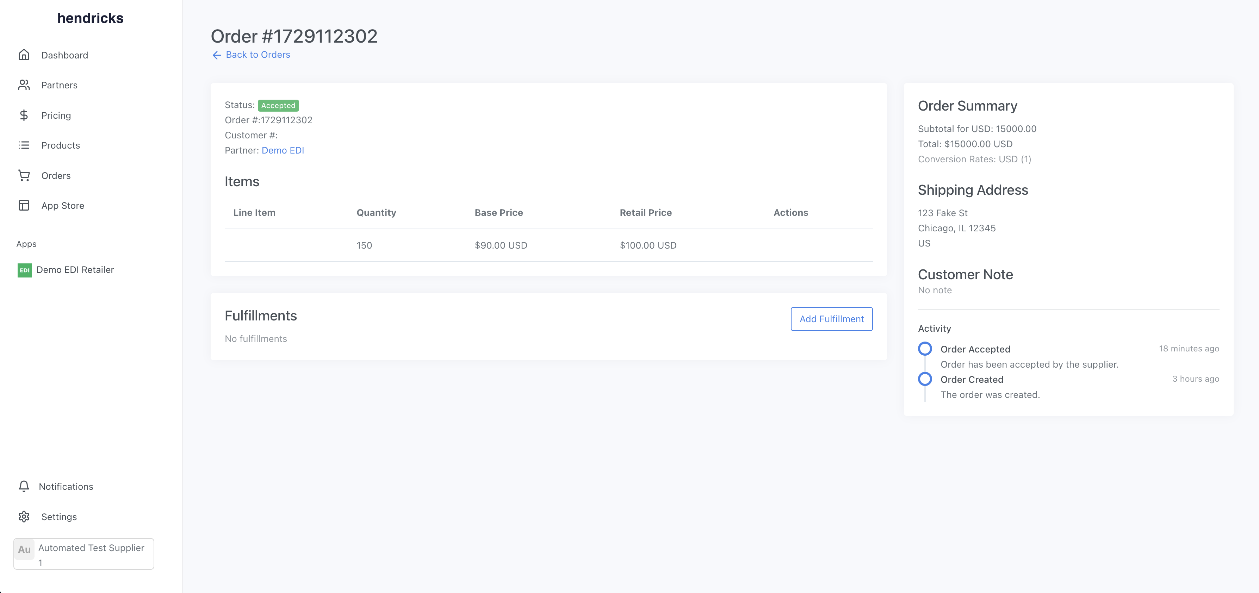Click Add Fulfillment button

(832, 319)
